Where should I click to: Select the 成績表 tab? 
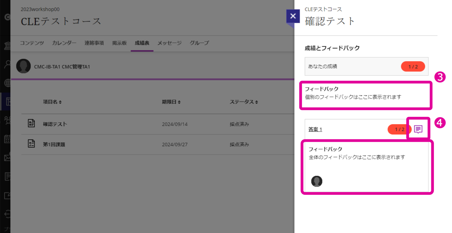[142, 43]
